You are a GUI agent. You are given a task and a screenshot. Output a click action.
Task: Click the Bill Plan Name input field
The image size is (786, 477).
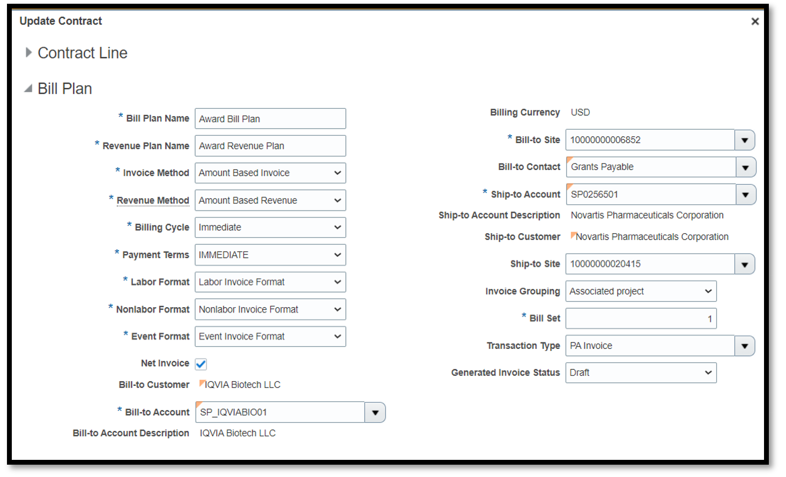[x=270, y=119]
